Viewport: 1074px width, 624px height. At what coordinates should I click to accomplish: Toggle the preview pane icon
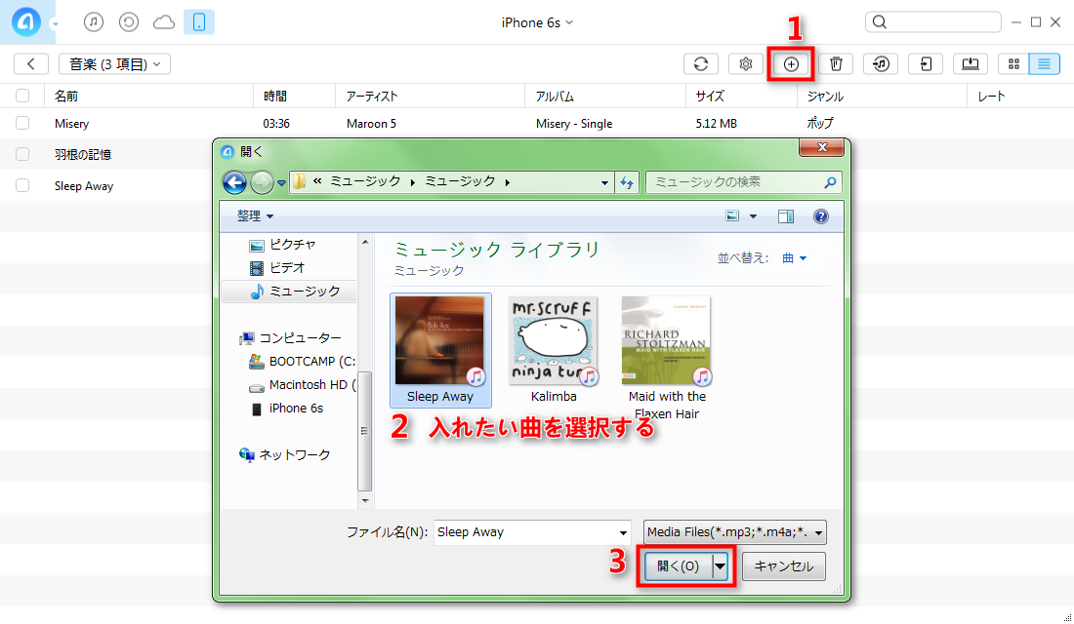pos(786,216)
